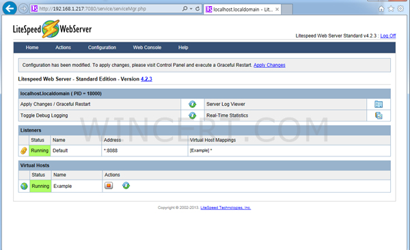Click the LiteSpeed WebServer logo

(53, 29)
